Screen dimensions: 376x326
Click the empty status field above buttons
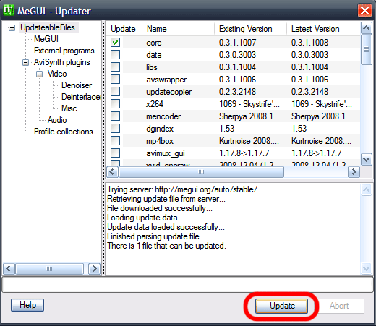pyautogui.click(x=187, y=285)
